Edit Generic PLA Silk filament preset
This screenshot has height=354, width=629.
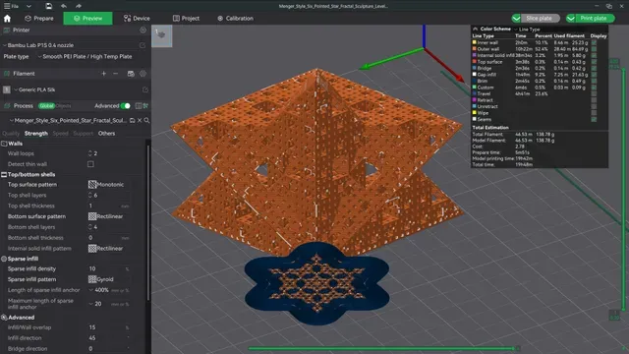[145, 89]
